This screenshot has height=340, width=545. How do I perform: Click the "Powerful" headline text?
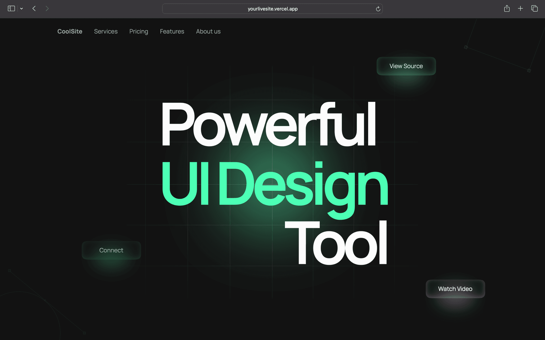pyautogui.click(x=269, y=124)
